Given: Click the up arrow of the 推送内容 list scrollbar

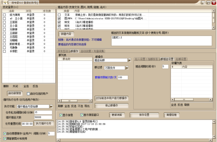Looking at the screenshot, I should pyautogui.click(x=214, y=11).
